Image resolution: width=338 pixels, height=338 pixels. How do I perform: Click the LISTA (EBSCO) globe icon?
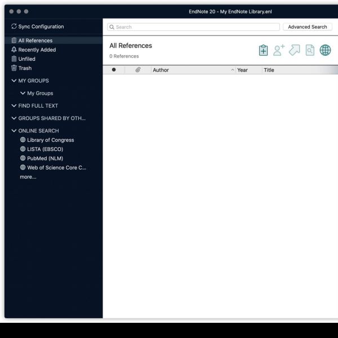point(23,149)
